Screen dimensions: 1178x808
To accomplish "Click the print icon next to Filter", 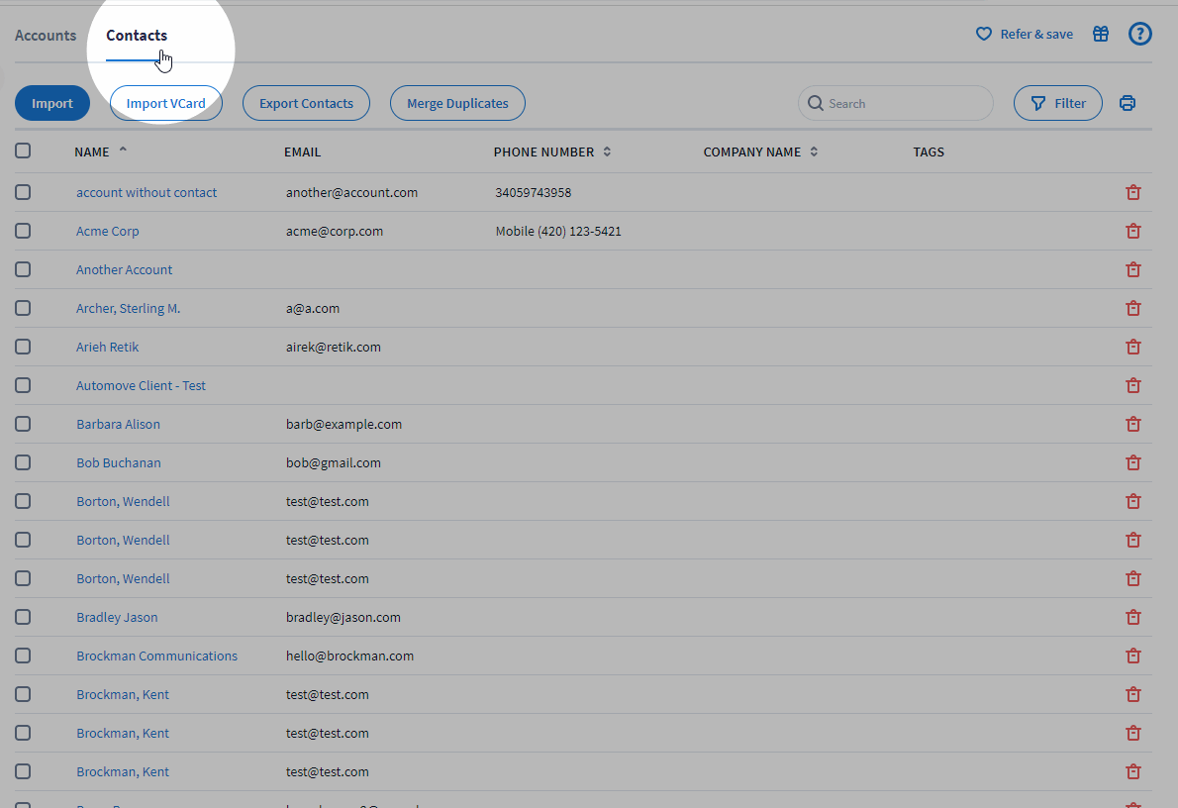I will point(1127,103).
